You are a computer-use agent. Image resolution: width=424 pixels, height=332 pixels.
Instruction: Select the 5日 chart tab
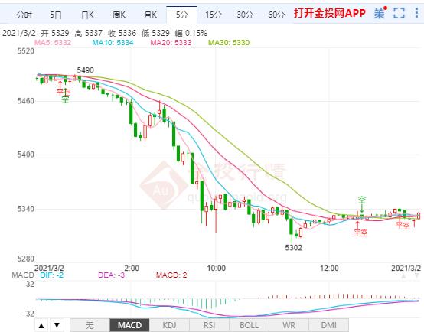tap(56, 15)
